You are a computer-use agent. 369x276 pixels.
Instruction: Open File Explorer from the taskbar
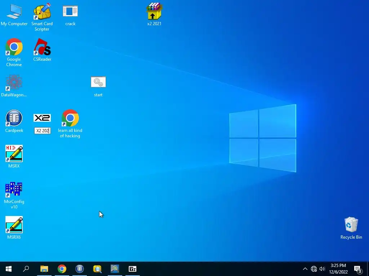(44, 269)
